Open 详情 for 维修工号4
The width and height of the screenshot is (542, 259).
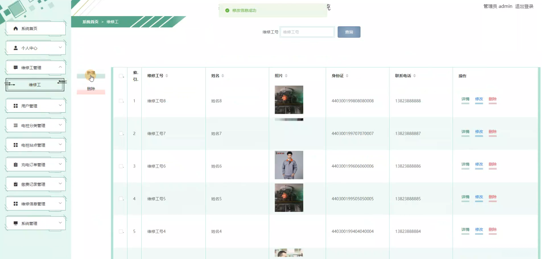[x=465, y=230]
